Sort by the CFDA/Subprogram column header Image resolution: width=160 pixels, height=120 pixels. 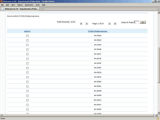pos(97,31)
